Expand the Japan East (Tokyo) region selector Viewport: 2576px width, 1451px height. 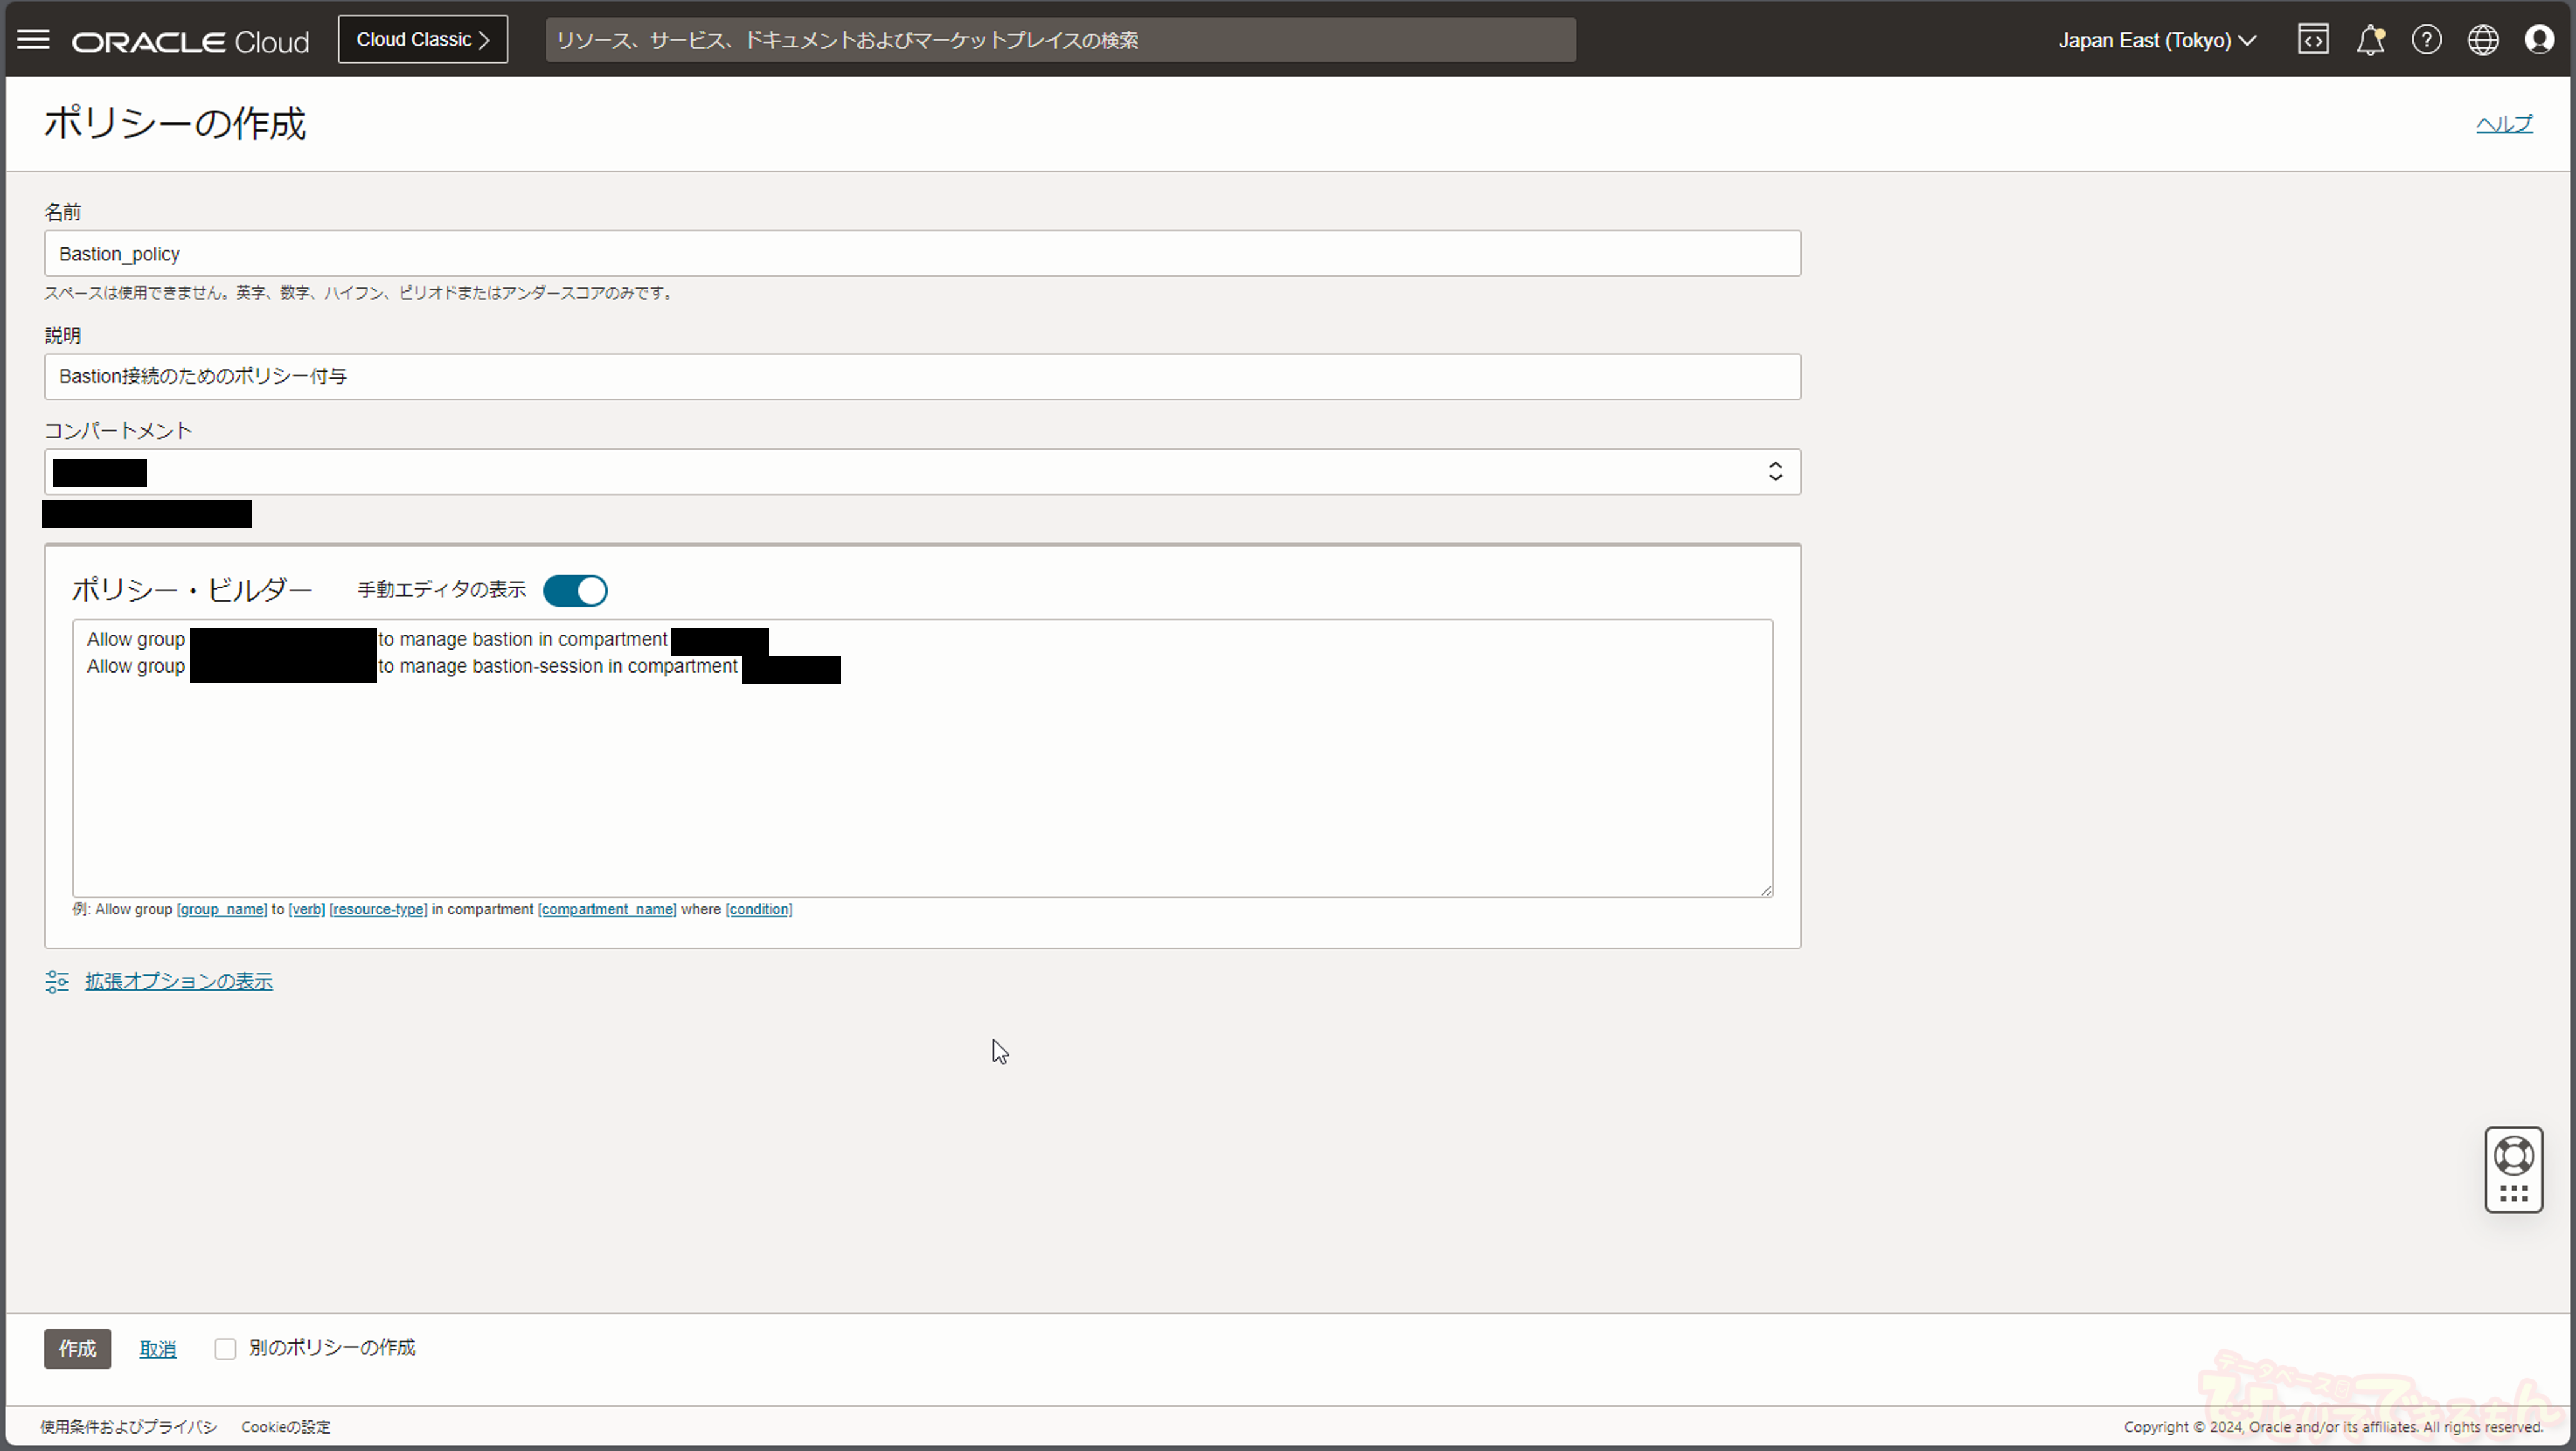2157,40
